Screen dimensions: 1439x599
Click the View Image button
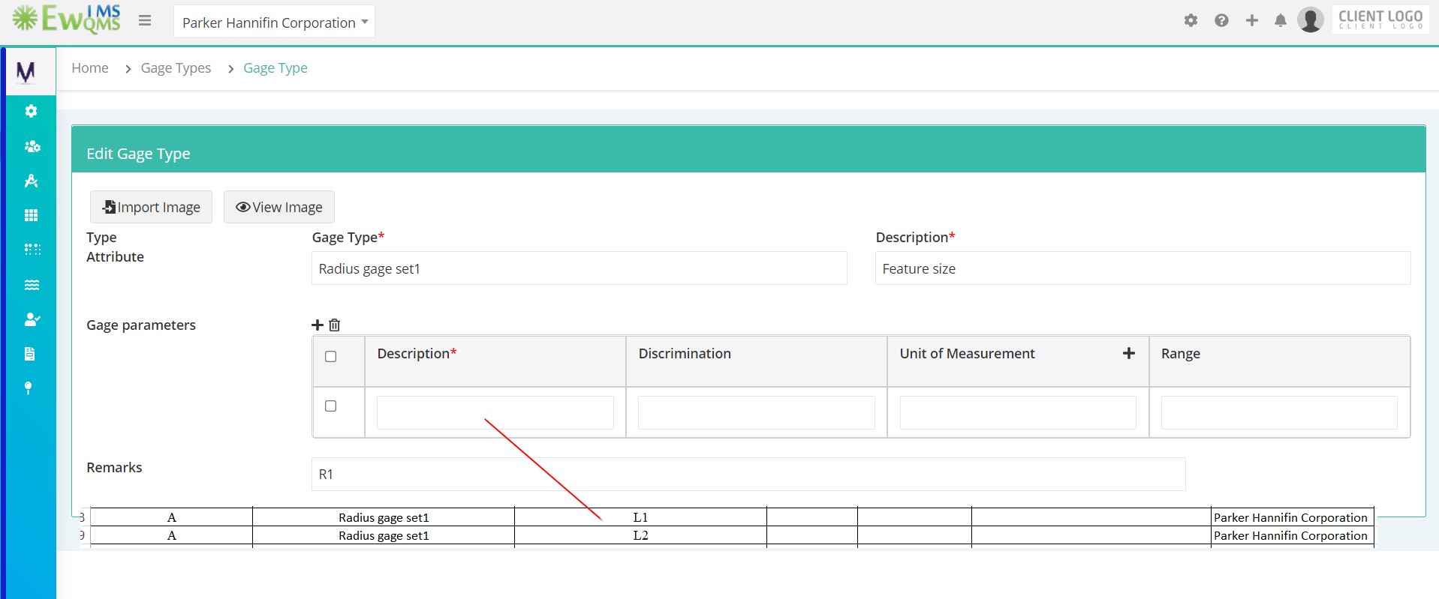click(279, 207)
